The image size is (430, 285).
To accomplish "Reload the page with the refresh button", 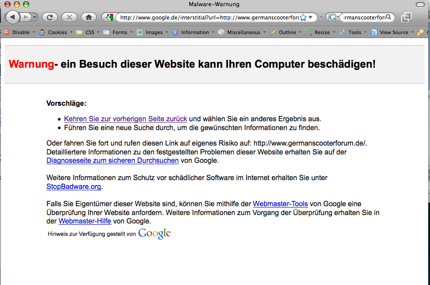I will tap(49, 17).
